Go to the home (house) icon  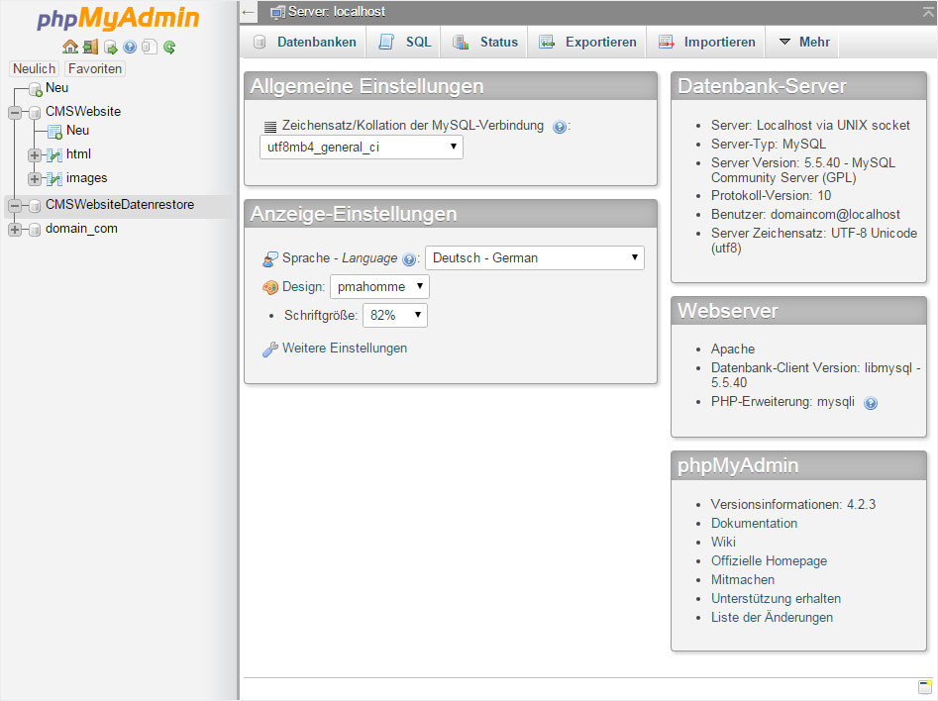(70, 47)
